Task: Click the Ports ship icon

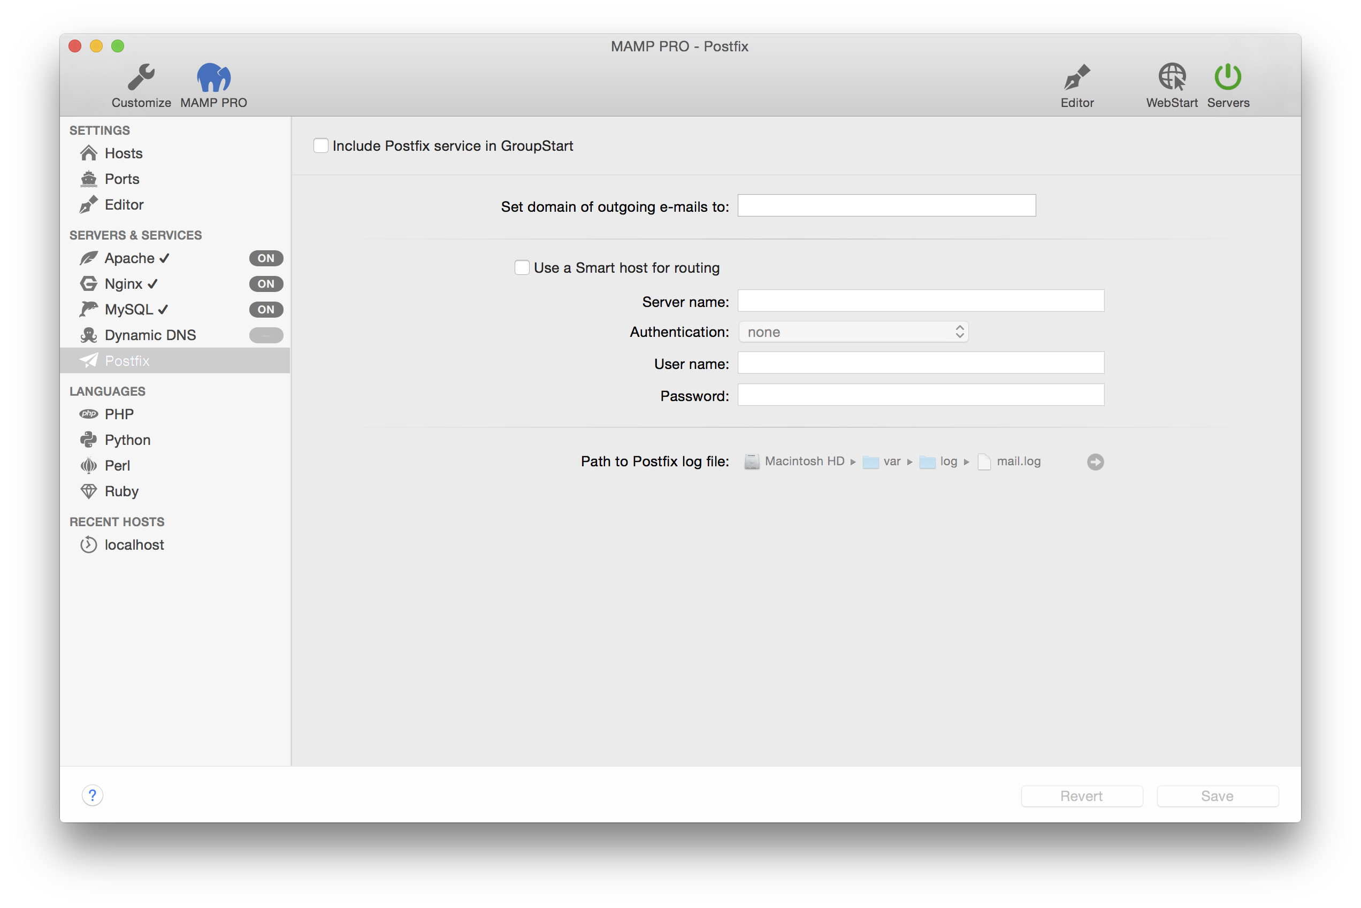Action: 89,179
